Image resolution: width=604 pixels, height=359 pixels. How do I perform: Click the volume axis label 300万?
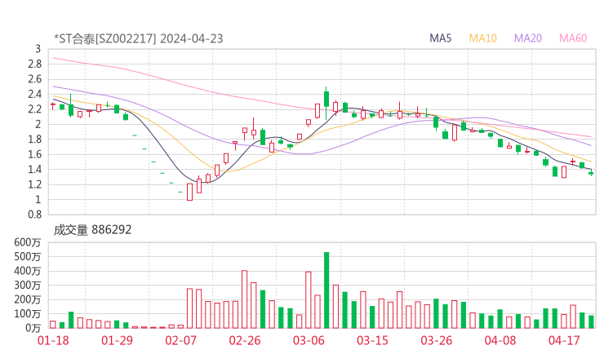28,285
